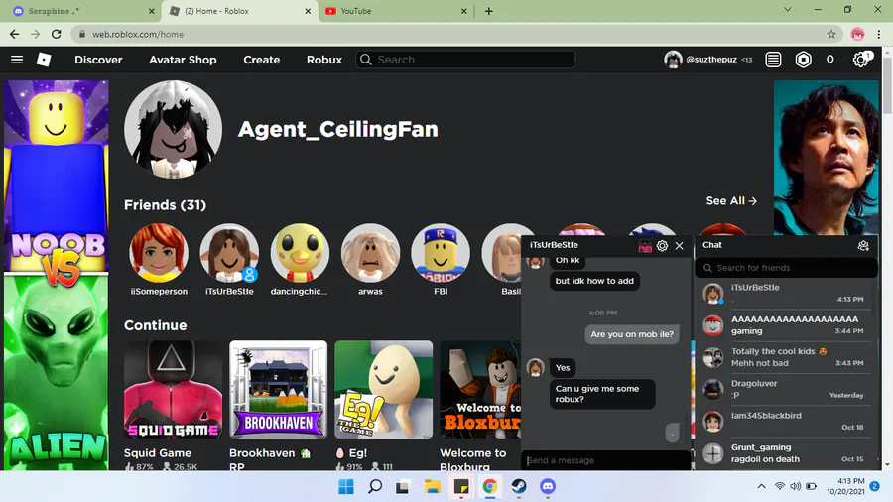Open friend dancingchic avatar
Viewport: 893px width, 502px height.
[x=300, y=253]
